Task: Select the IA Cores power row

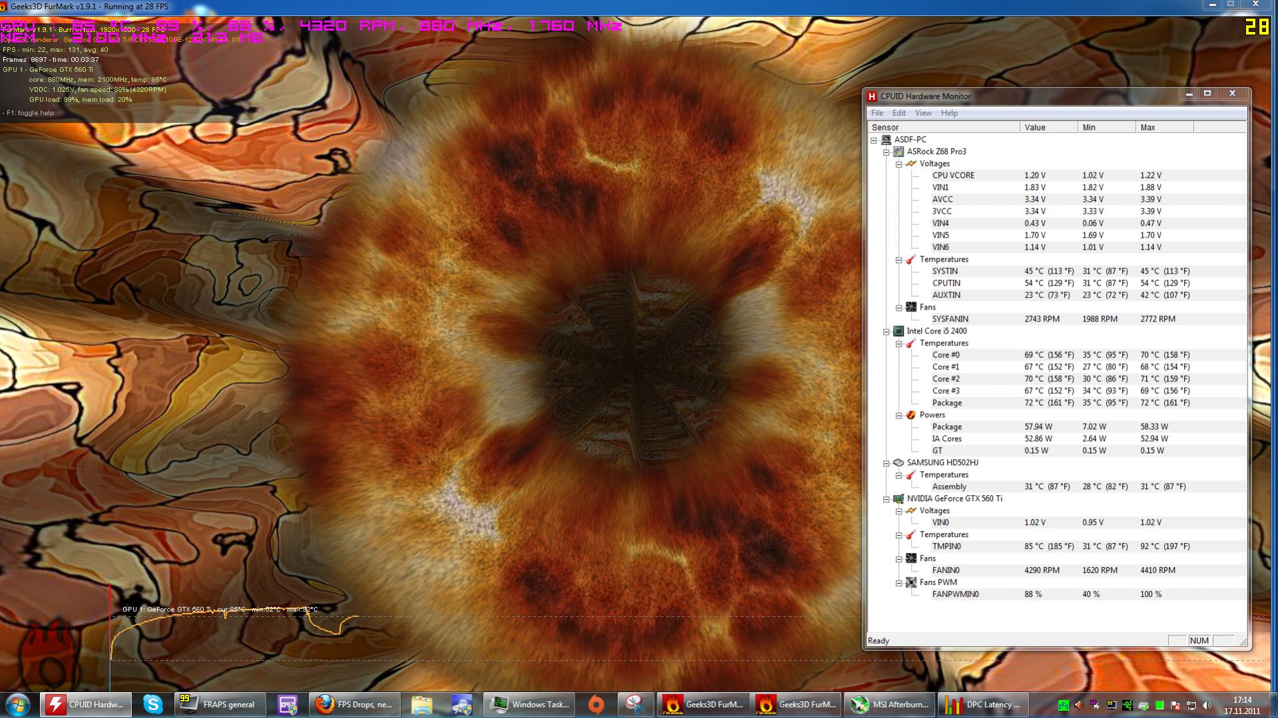Action: [x=1088, y=439]
